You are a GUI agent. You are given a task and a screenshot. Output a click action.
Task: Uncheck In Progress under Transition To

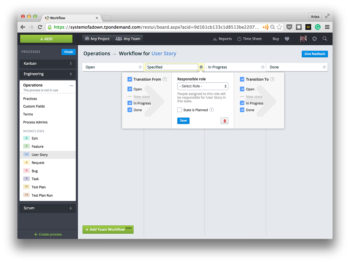tap(242, 103)
